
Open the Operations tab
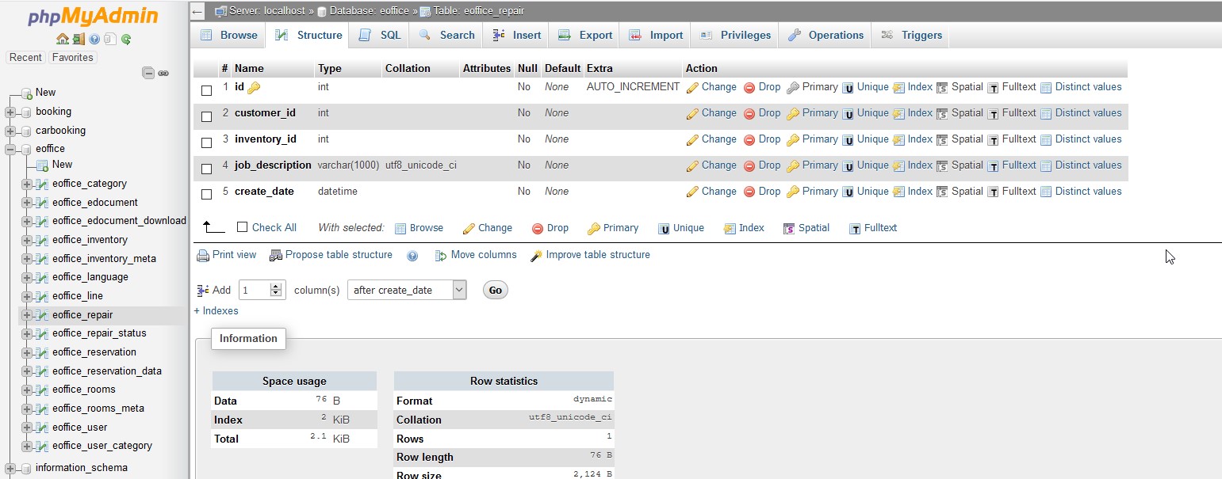[x=825, y=35]
